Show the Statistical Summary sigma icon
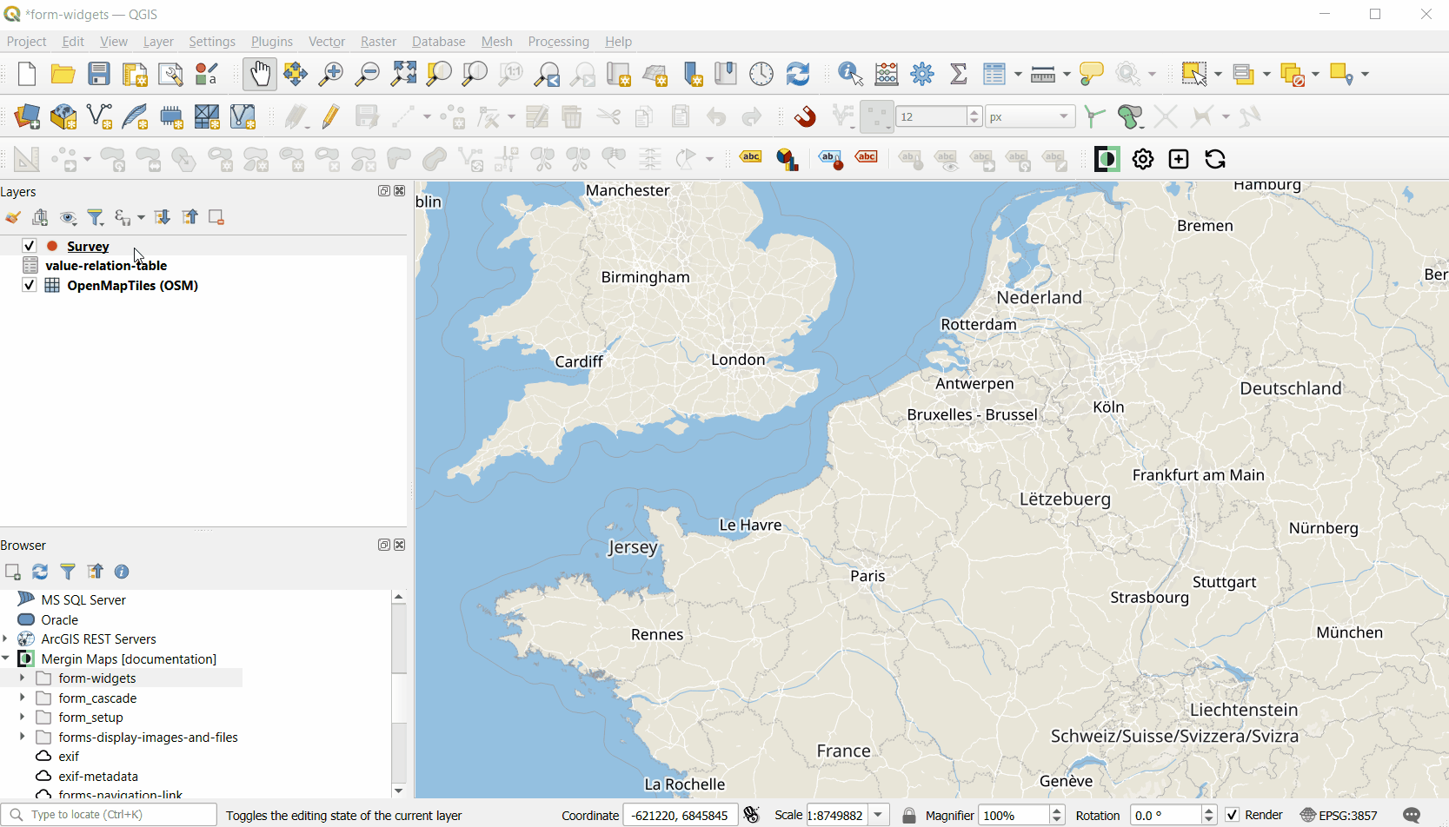 pyautogui.click(x=959, y=75)
